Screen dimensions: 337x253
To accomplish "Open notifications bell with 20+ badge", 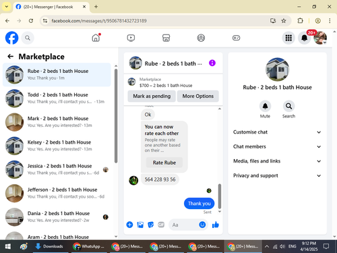I will click(x=305, y=38).
